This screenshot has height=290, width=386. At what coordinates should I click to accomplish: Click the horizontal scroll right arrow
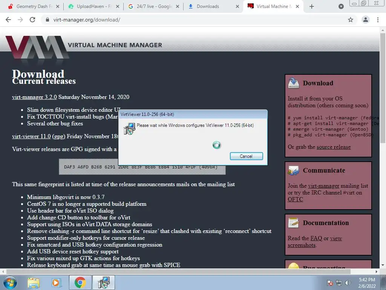(x=377, y=271)
